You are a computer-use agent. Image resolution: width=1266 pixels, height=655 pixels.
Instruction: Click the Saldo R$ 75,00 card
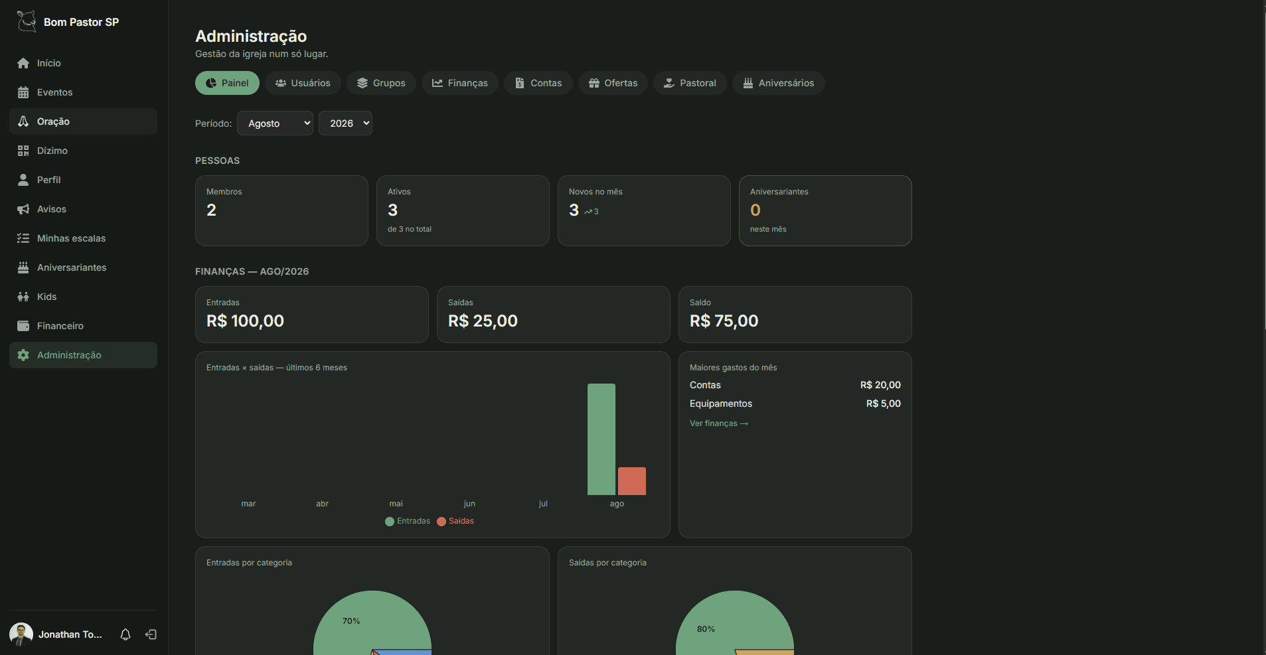pyautogui.click(x=795, y=315)
